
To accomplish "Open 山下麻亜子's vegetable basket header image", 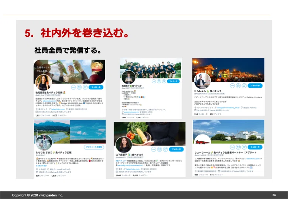I will [x=150, y=134].
